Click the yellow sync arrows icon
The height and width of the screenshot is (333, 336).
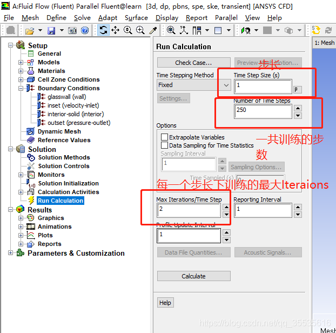(316, 30)
